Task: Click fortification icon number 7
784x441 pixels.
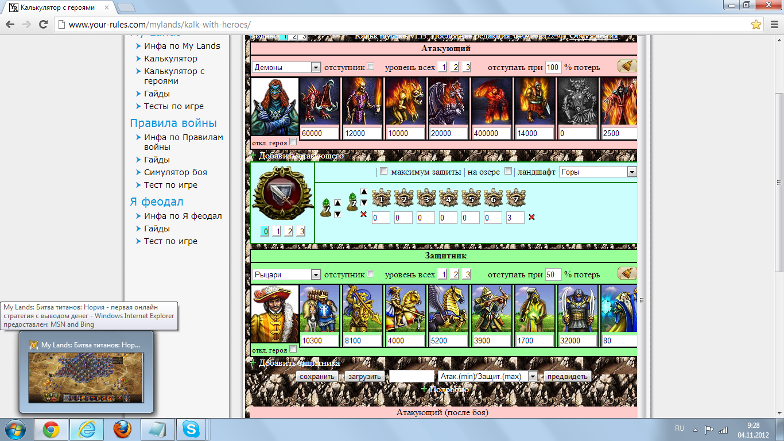Action: pos(515,199)
